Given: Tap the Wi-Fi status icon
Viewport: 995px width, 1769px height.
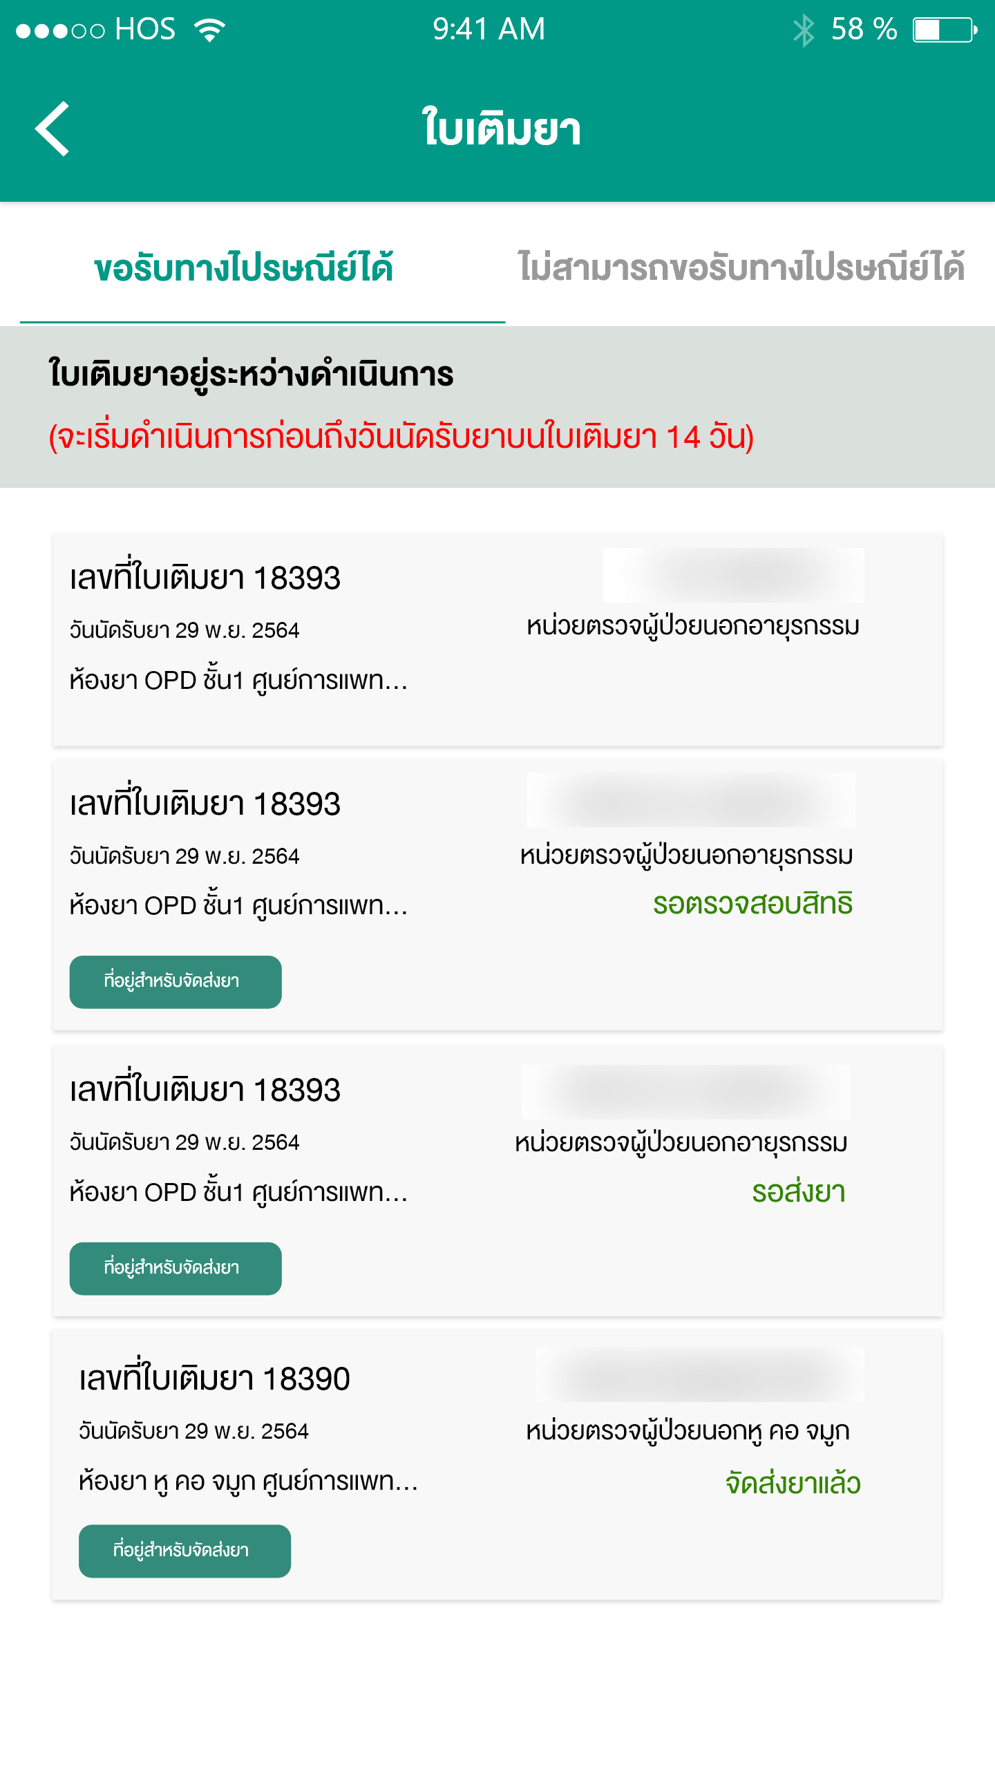Looking at the screenshot, I should (x=210, y=30).
